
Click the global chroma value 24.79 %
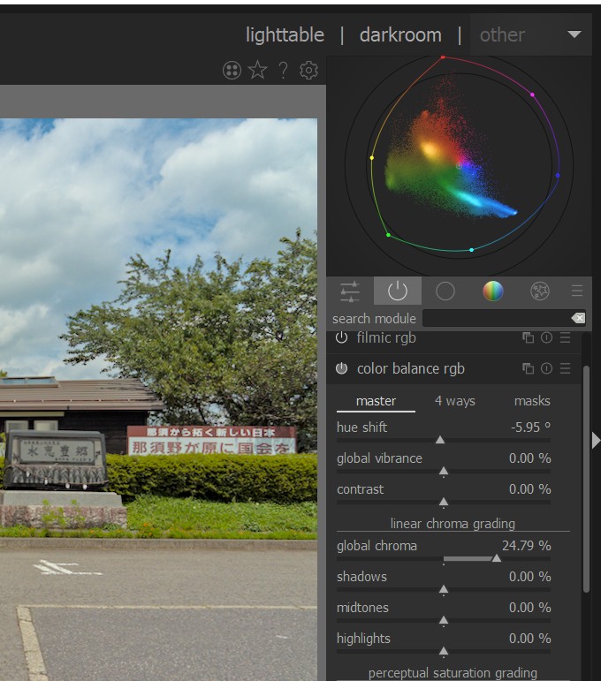coord(526,546)
